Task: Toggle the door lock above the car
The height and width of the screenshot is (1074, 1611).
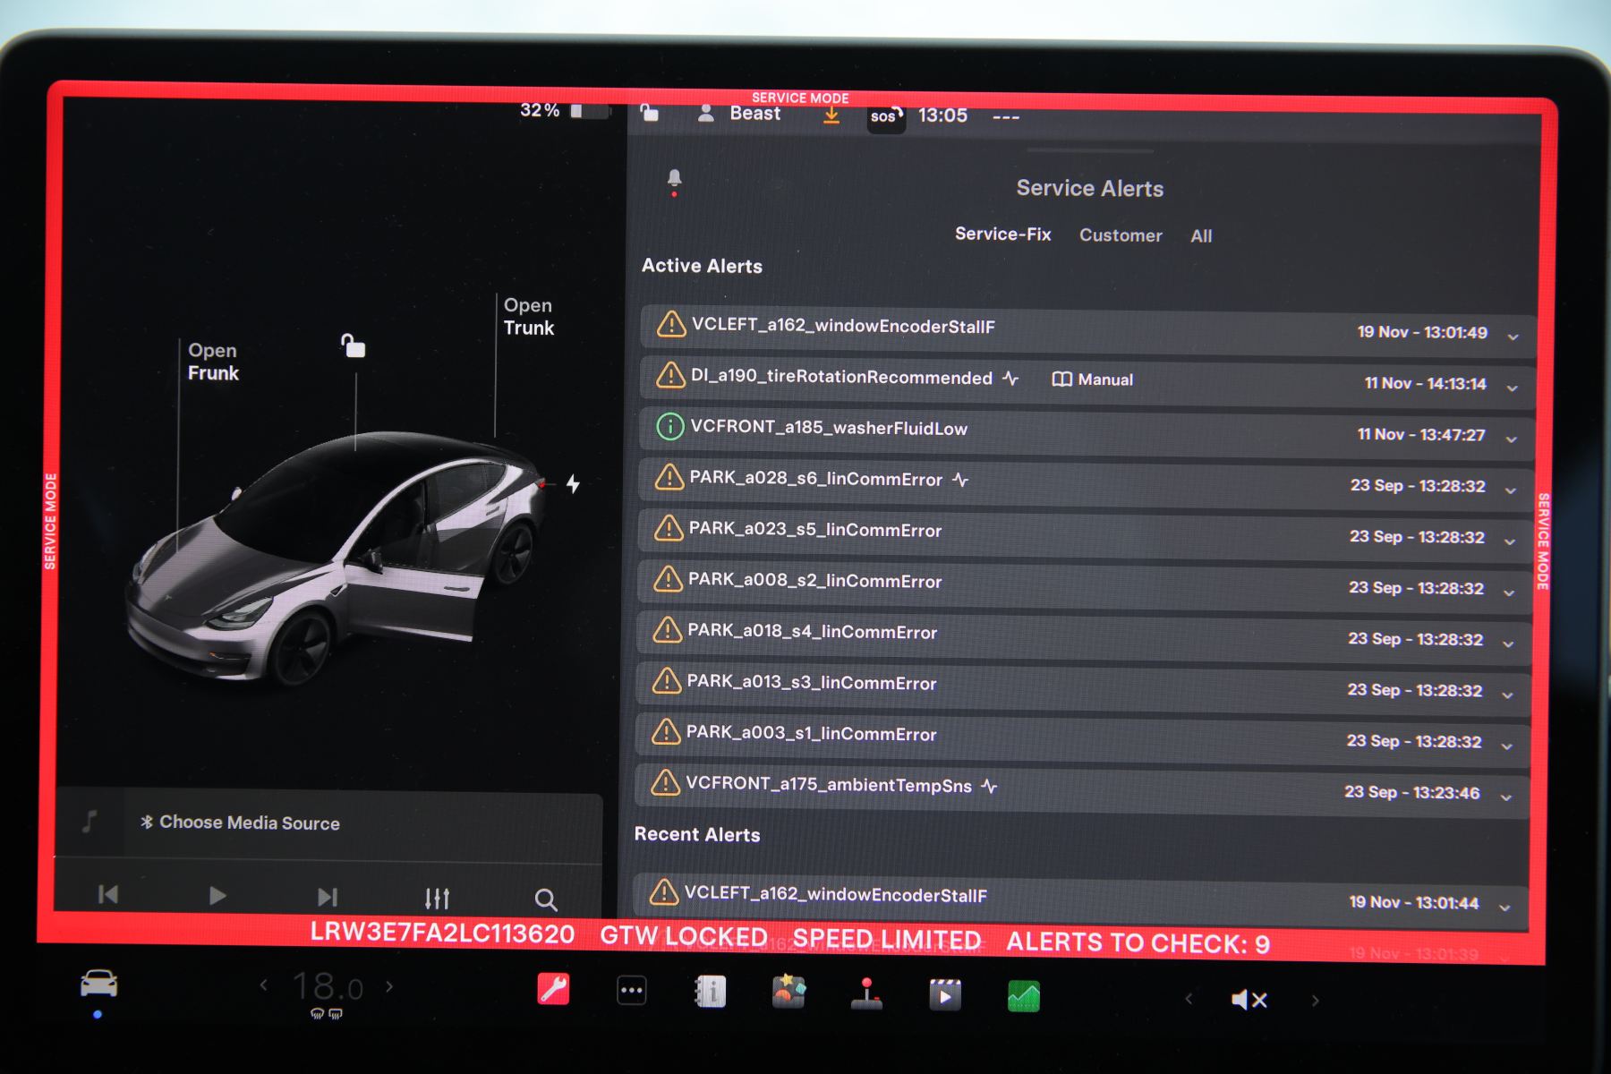Action: [x=354, y=345]
